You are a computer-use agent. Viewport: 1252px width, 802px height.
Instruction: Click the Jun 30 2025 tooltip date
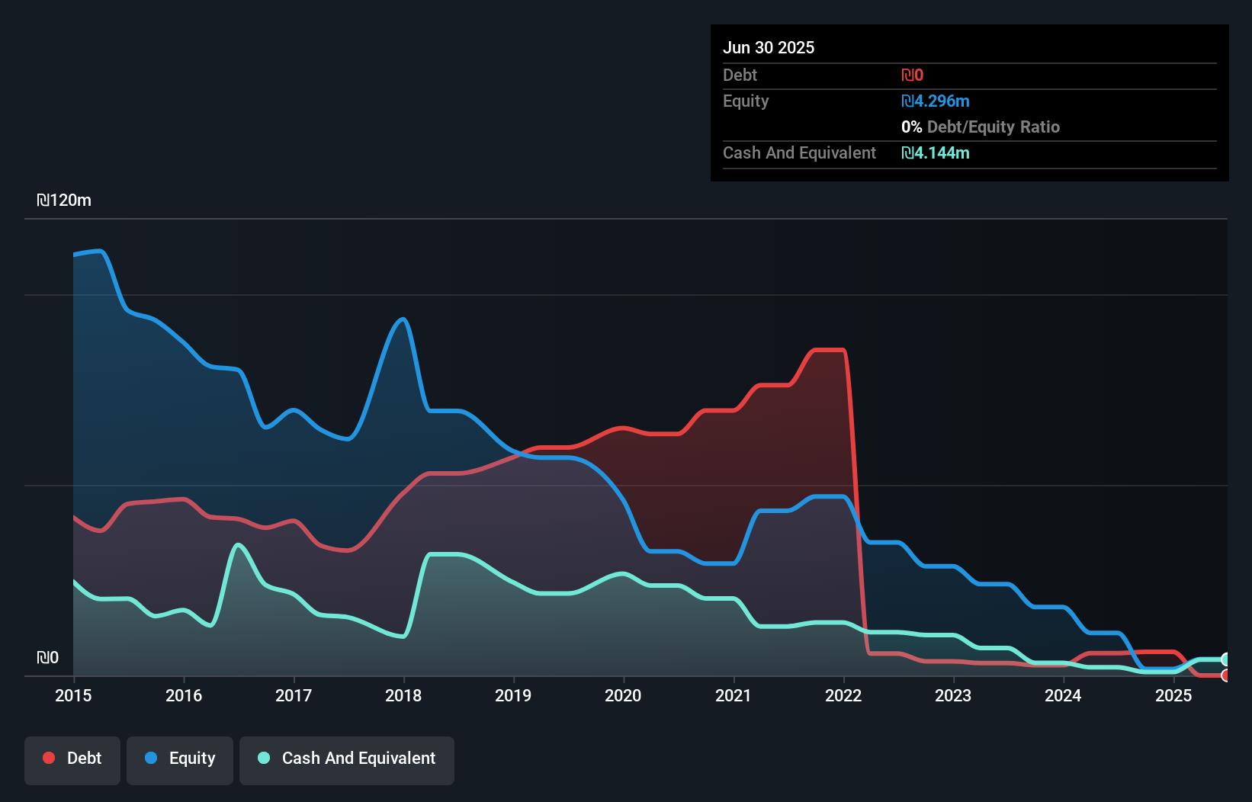coord(769,47)
